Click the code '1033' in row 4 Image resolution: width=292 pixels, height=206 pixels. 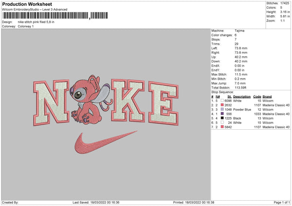click(257, 114)
